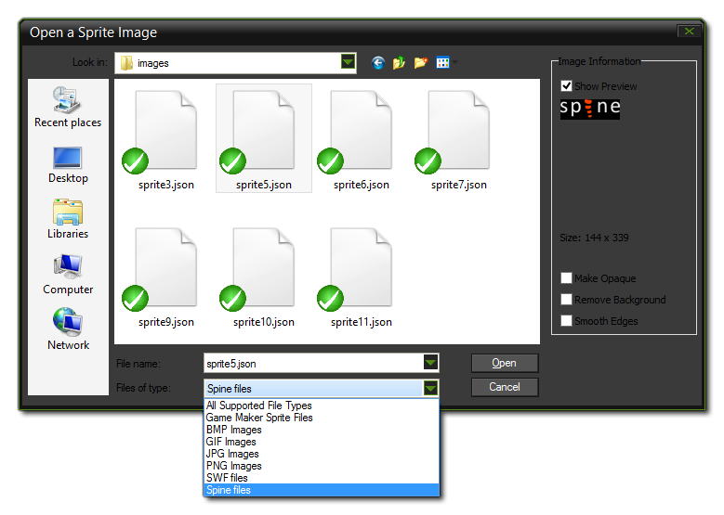
Task: Select All Supported File Types
Action: click(x=259, y=406)
